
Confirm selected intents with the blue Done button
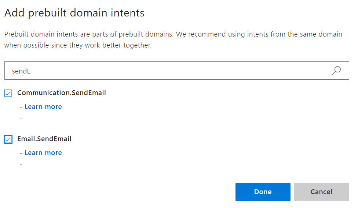click(263, 192)
